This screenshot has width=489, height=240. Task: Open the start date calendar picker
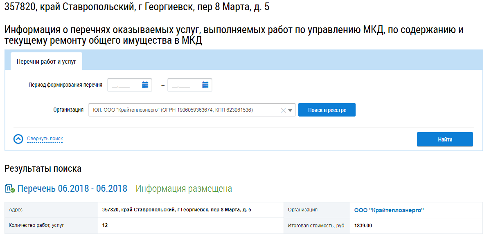[x=145, y=85]
